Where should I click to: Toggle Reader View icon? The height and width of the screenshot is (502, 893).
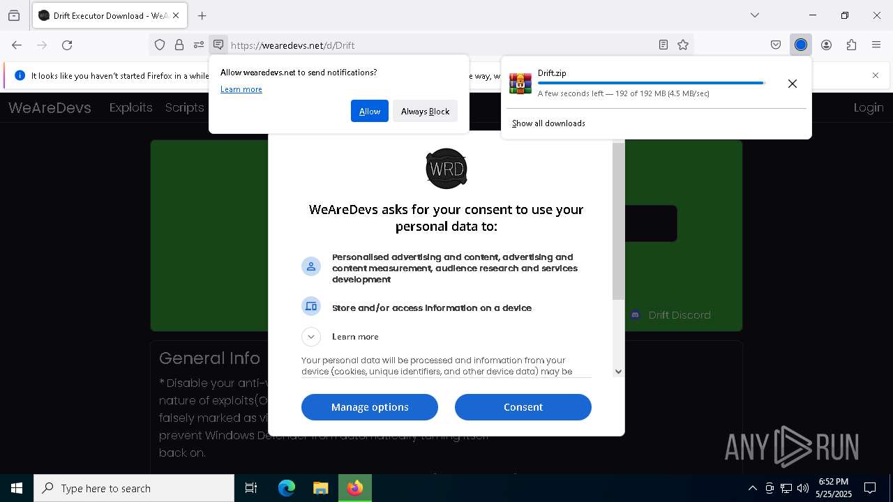[663, 45]
